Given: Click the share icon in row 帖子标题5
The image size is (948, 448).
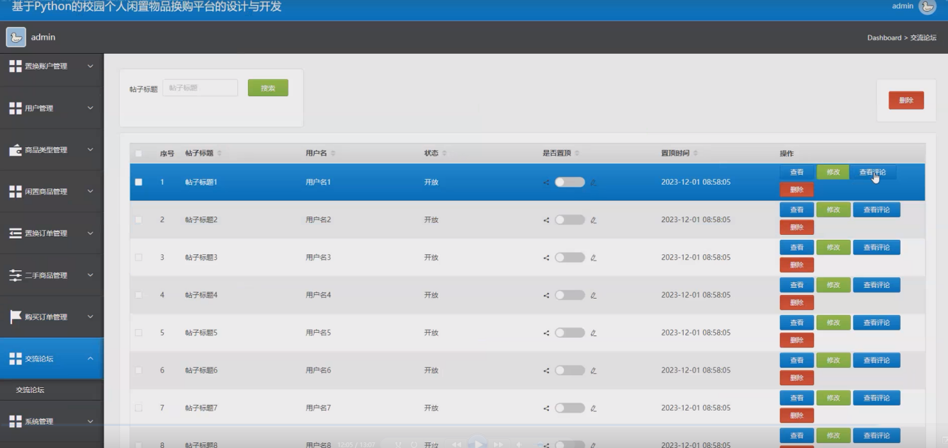Looking at the screenshot, I should (x=546, y=332).
